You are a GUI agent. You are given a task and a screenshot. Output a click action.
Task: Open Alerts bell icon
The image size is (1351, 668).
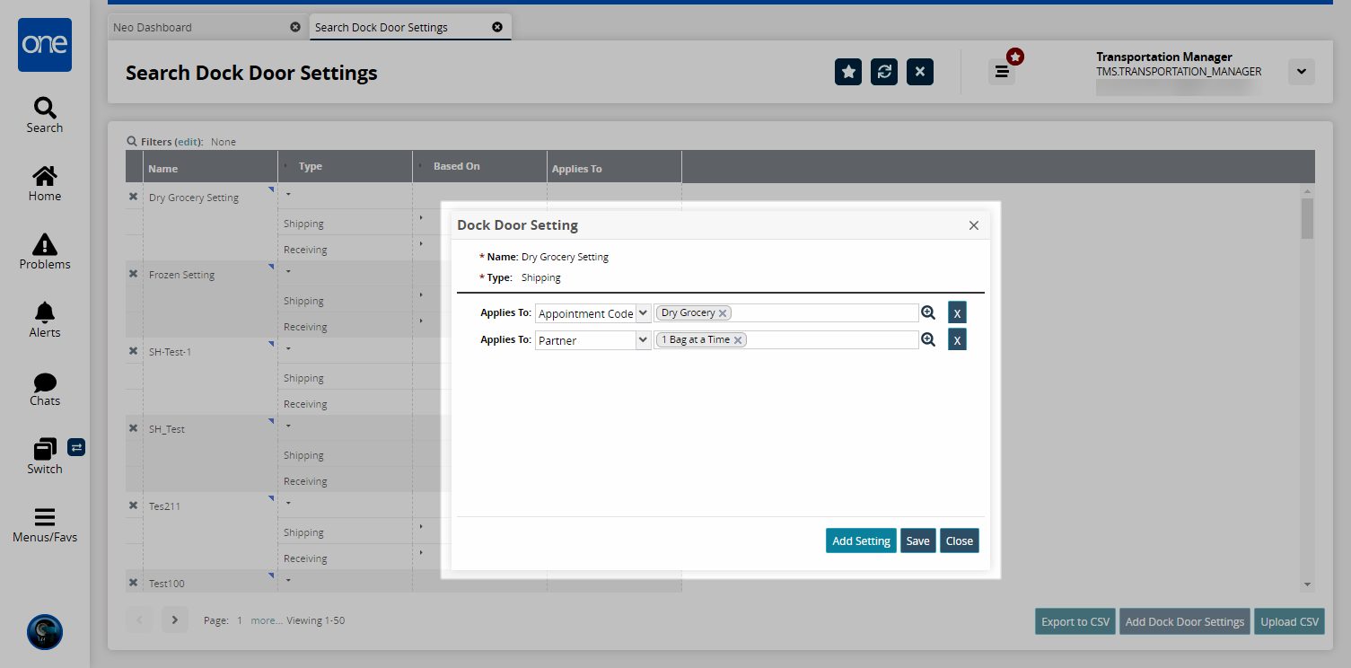[44, 312]
